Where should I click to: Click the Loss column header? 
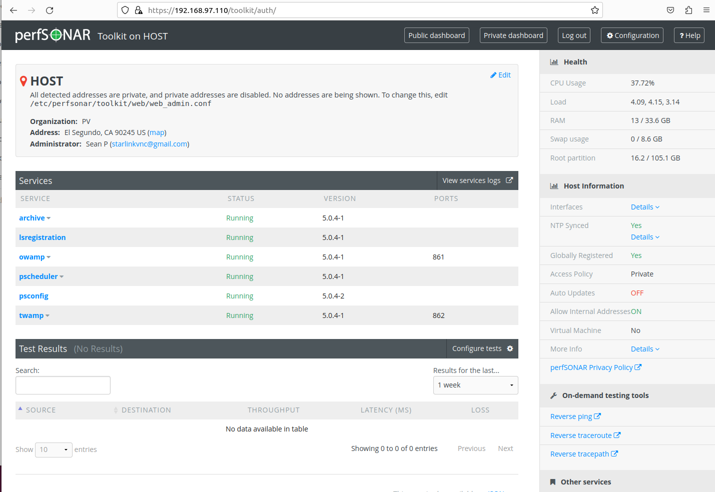[480, 410]
